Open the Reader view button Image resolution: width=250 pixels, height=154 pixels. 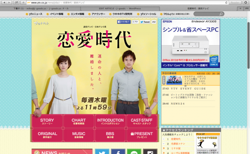tap(235, 3)
